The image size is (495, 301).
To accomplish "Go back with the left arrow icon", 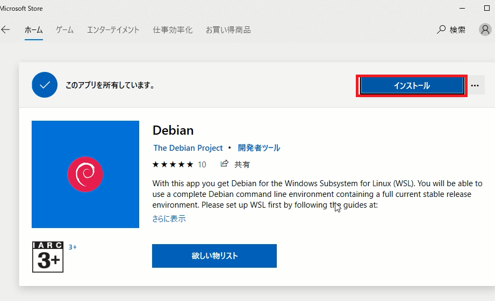I will pos(5,30).
